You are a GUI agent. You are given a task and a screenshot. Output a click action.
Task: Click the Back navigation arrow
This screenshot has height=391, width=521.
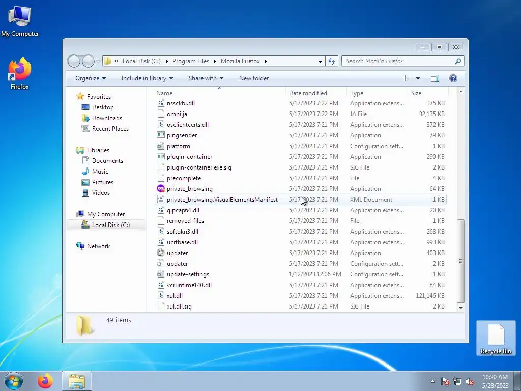pos(74,61)
